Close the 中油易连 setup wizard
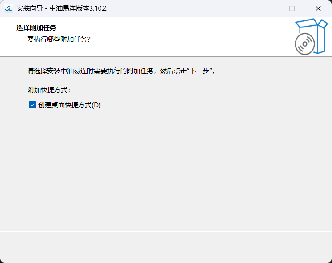 318,8
